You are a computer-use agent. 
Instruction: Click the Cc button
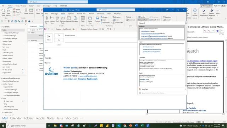click(59, 40)
